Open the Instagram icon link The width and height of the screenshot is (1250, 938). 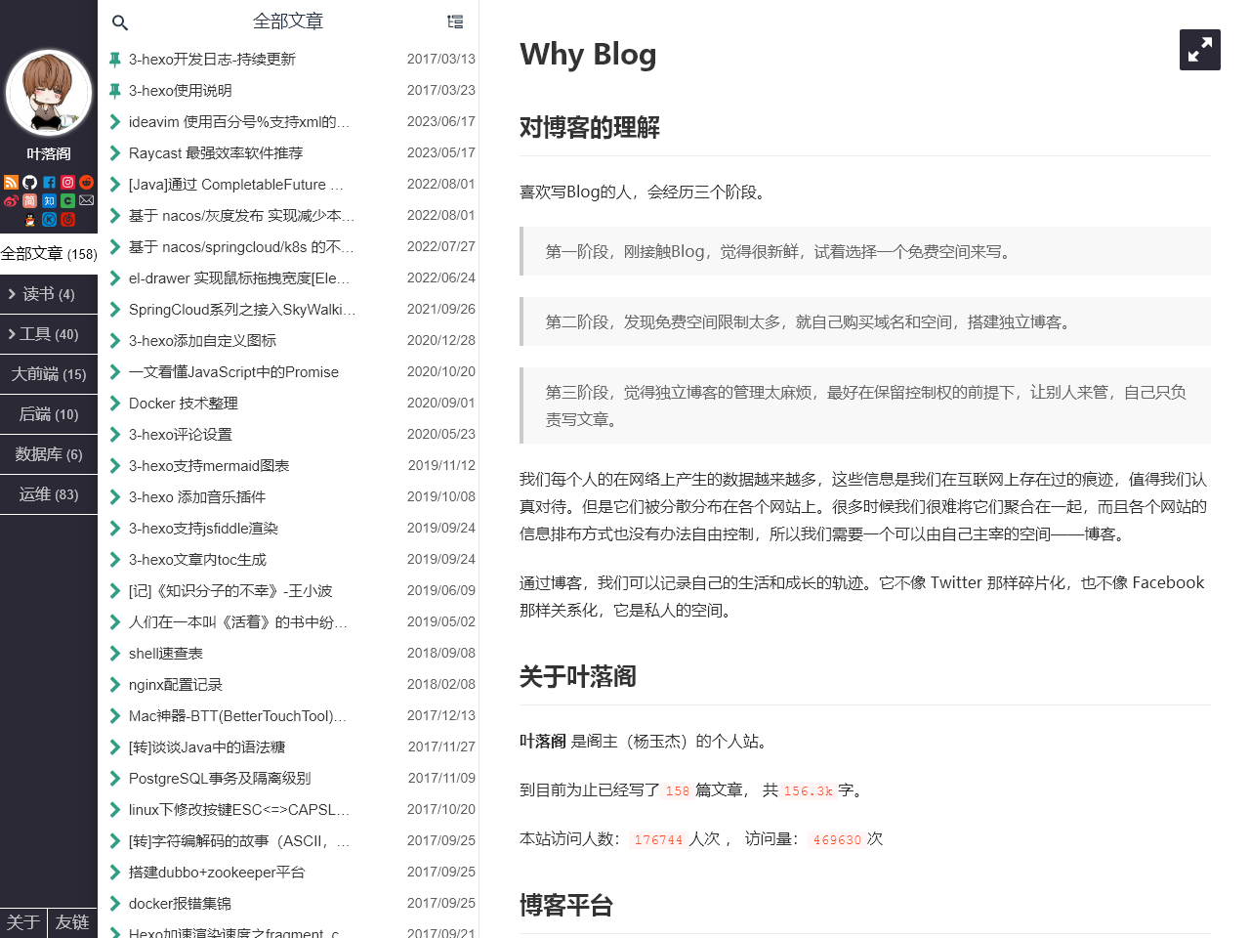point(67,182)
